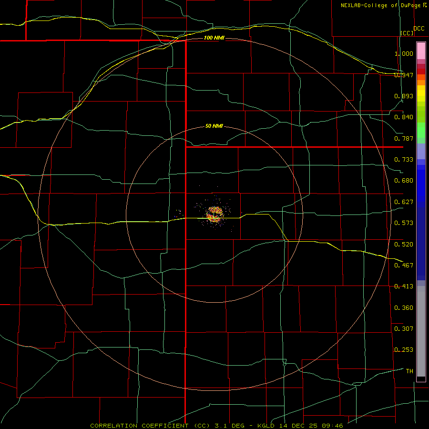This screenshot has height=429, width=429.
Task: Click the 0.733 value on the color scale
Action: click(x=404, y=160)
